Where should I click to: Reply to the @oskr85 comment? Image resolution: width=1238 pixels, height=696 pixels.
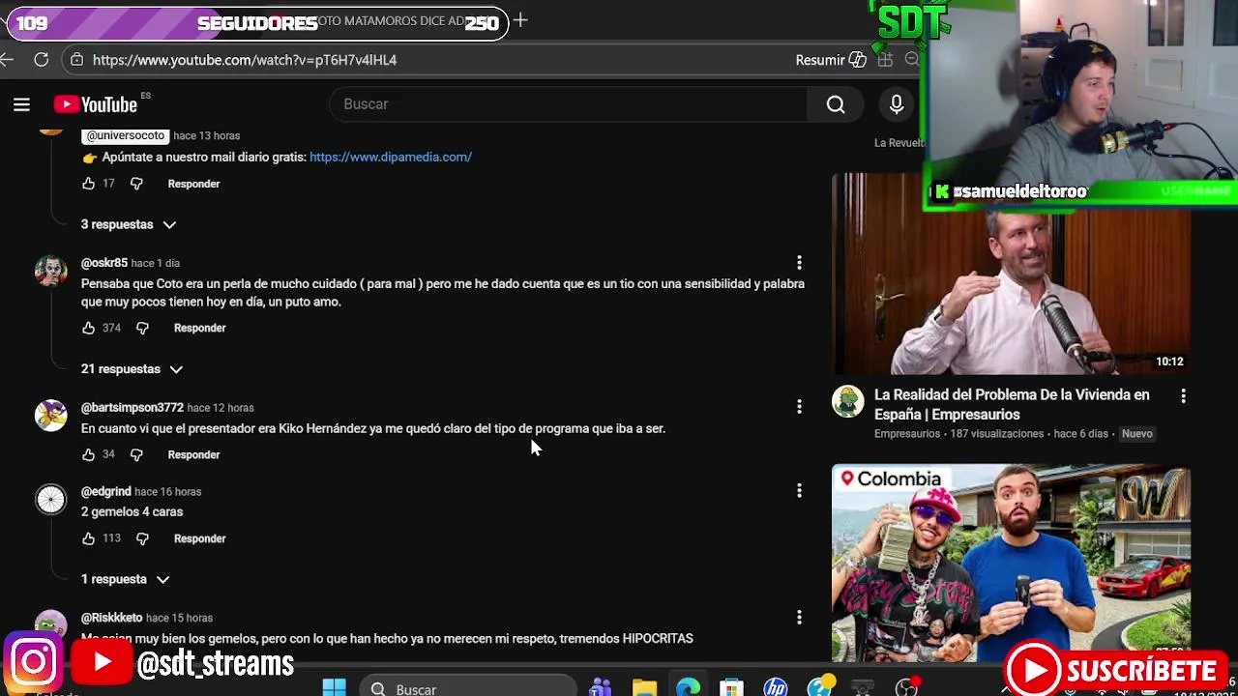199,329
